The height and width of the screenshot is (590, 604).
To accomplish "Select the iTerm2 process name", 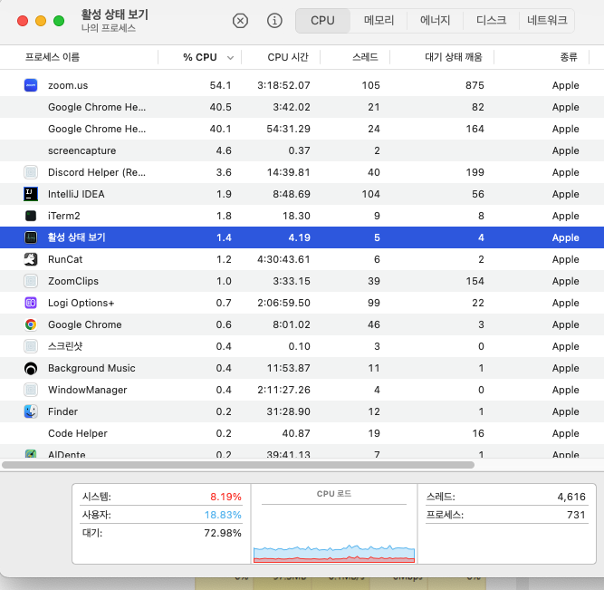I will 64,216.
